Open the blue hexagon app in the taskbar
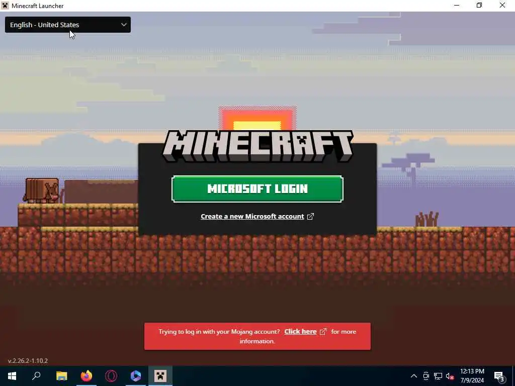 (136, 376)
